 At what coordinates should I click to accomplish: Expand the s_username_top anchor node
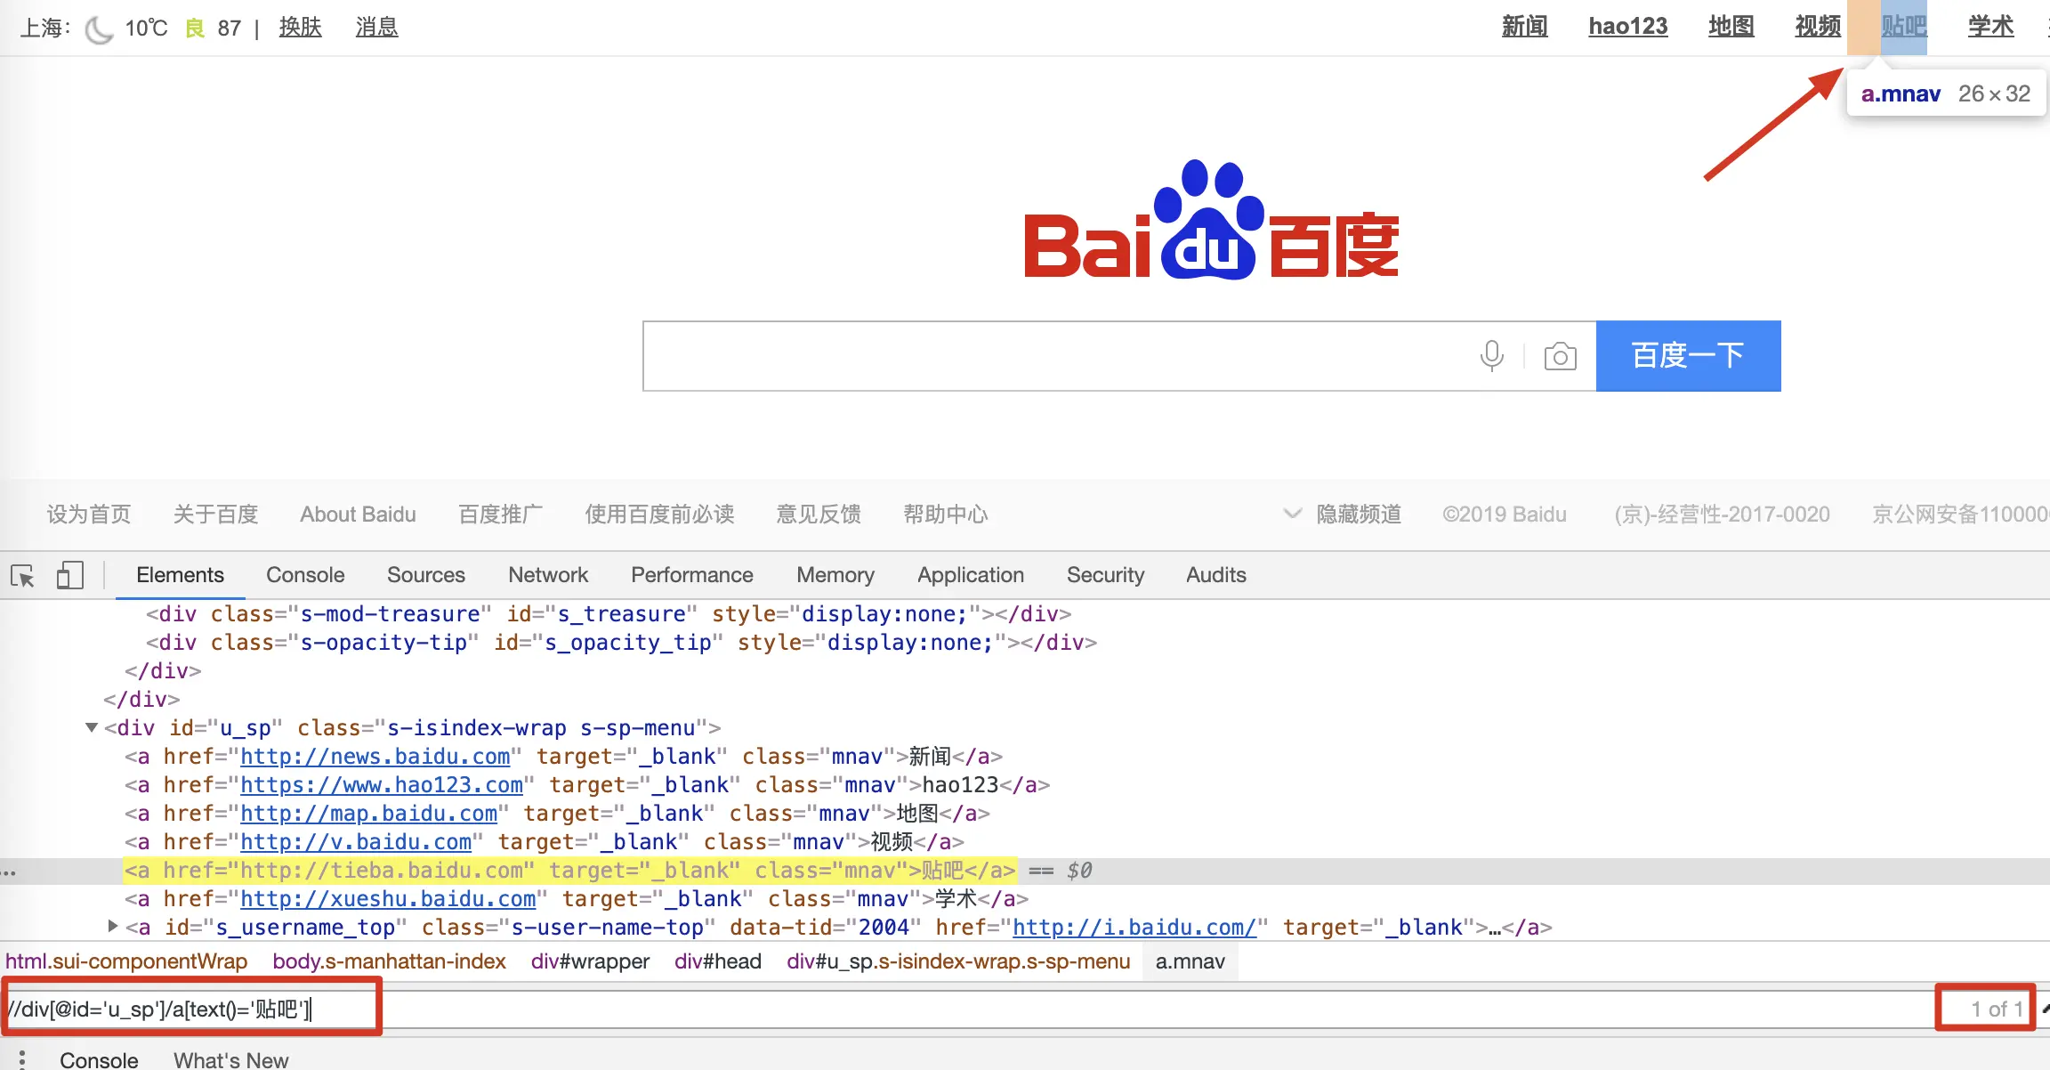(x=113, y=927)
